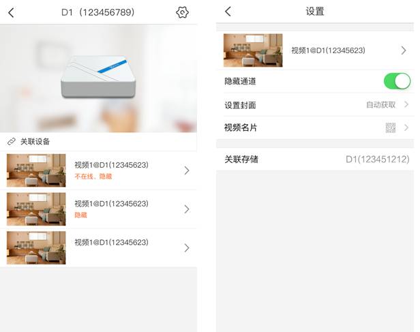Select the 关联存储 row
The image size is (420, 332).
pyautogui.click(x=315, y=159)
